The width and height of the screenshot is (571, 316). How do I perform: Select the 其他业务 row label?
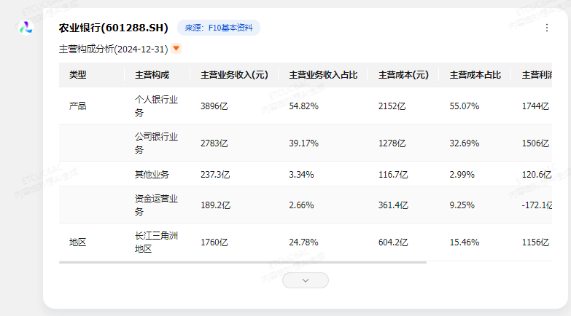click(x=152, y=174)
